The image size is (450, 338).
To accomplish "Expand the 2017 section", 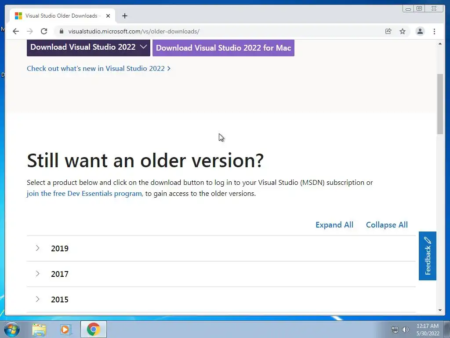I will click(221, 274).
